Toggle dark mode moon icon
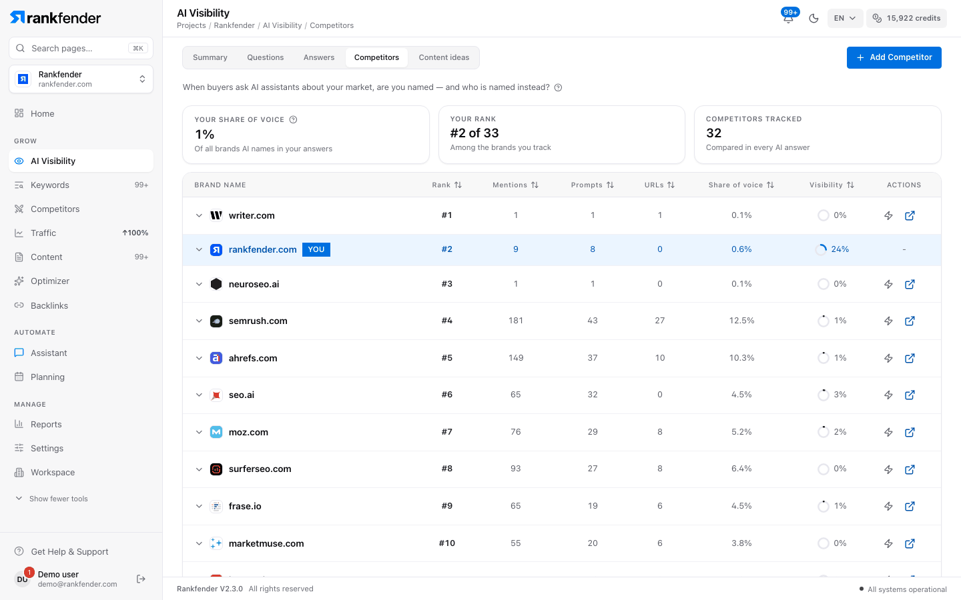The width and height of the screenshot is (961, 600). (x=814, y=19)
